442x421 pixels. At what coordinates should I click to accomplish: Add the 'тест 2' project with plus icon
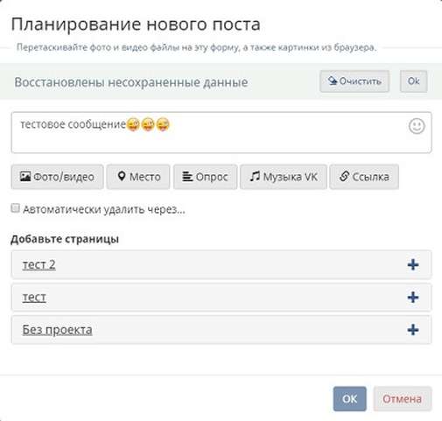tap(413, 265)
